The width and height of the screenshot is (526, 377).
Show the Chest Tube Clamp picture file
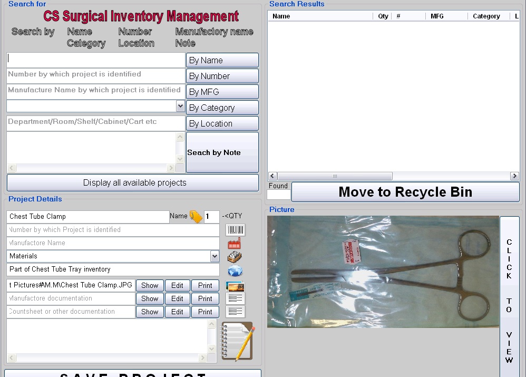point(150,285)
